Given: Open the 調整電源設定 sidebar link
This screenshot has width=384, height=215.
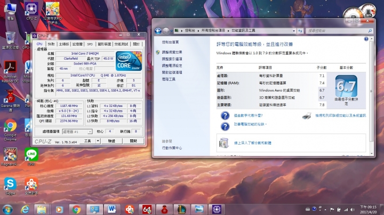Looking at the screenshot, I should [x=172, y=65].
